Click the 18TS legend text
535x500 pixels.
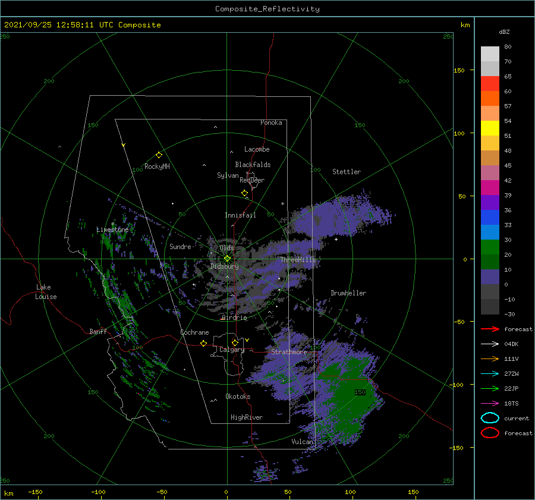[x=511, y=404]
